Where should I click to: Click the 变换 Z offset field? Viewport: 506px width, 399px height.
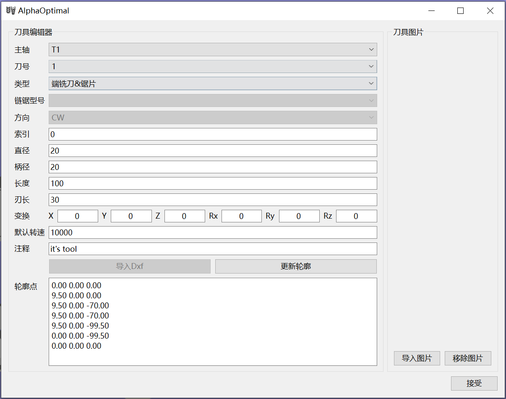point(185,216)
